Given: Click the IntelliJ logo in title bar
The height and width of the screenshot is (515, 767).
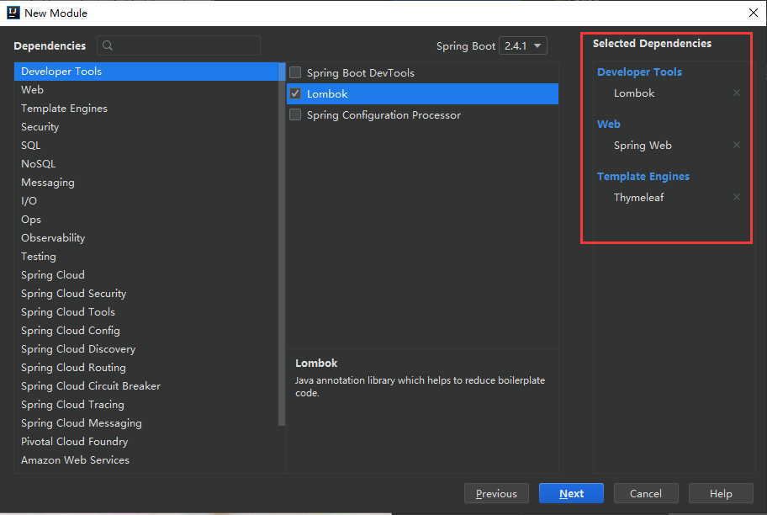Looking at the screenshot, I should tap(13, 13).
